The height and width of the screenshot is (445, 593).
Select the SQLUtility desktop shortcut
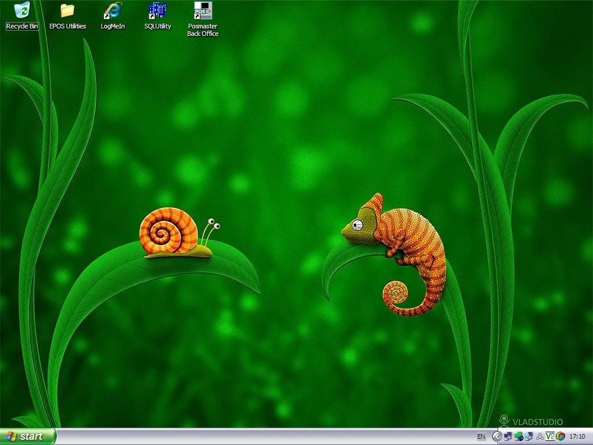pos(158,16)
